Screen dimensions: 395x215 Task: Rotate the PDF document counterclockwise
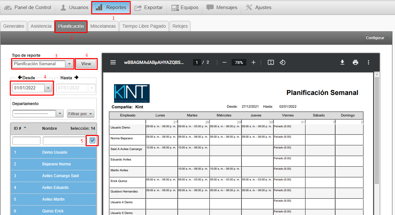tap(283, 62)
